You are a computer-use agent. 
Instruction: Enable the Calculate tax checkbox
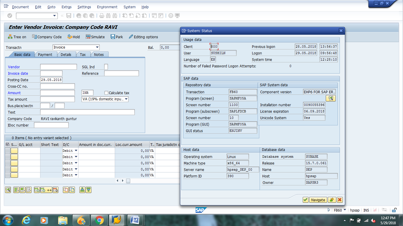point(106,93)
